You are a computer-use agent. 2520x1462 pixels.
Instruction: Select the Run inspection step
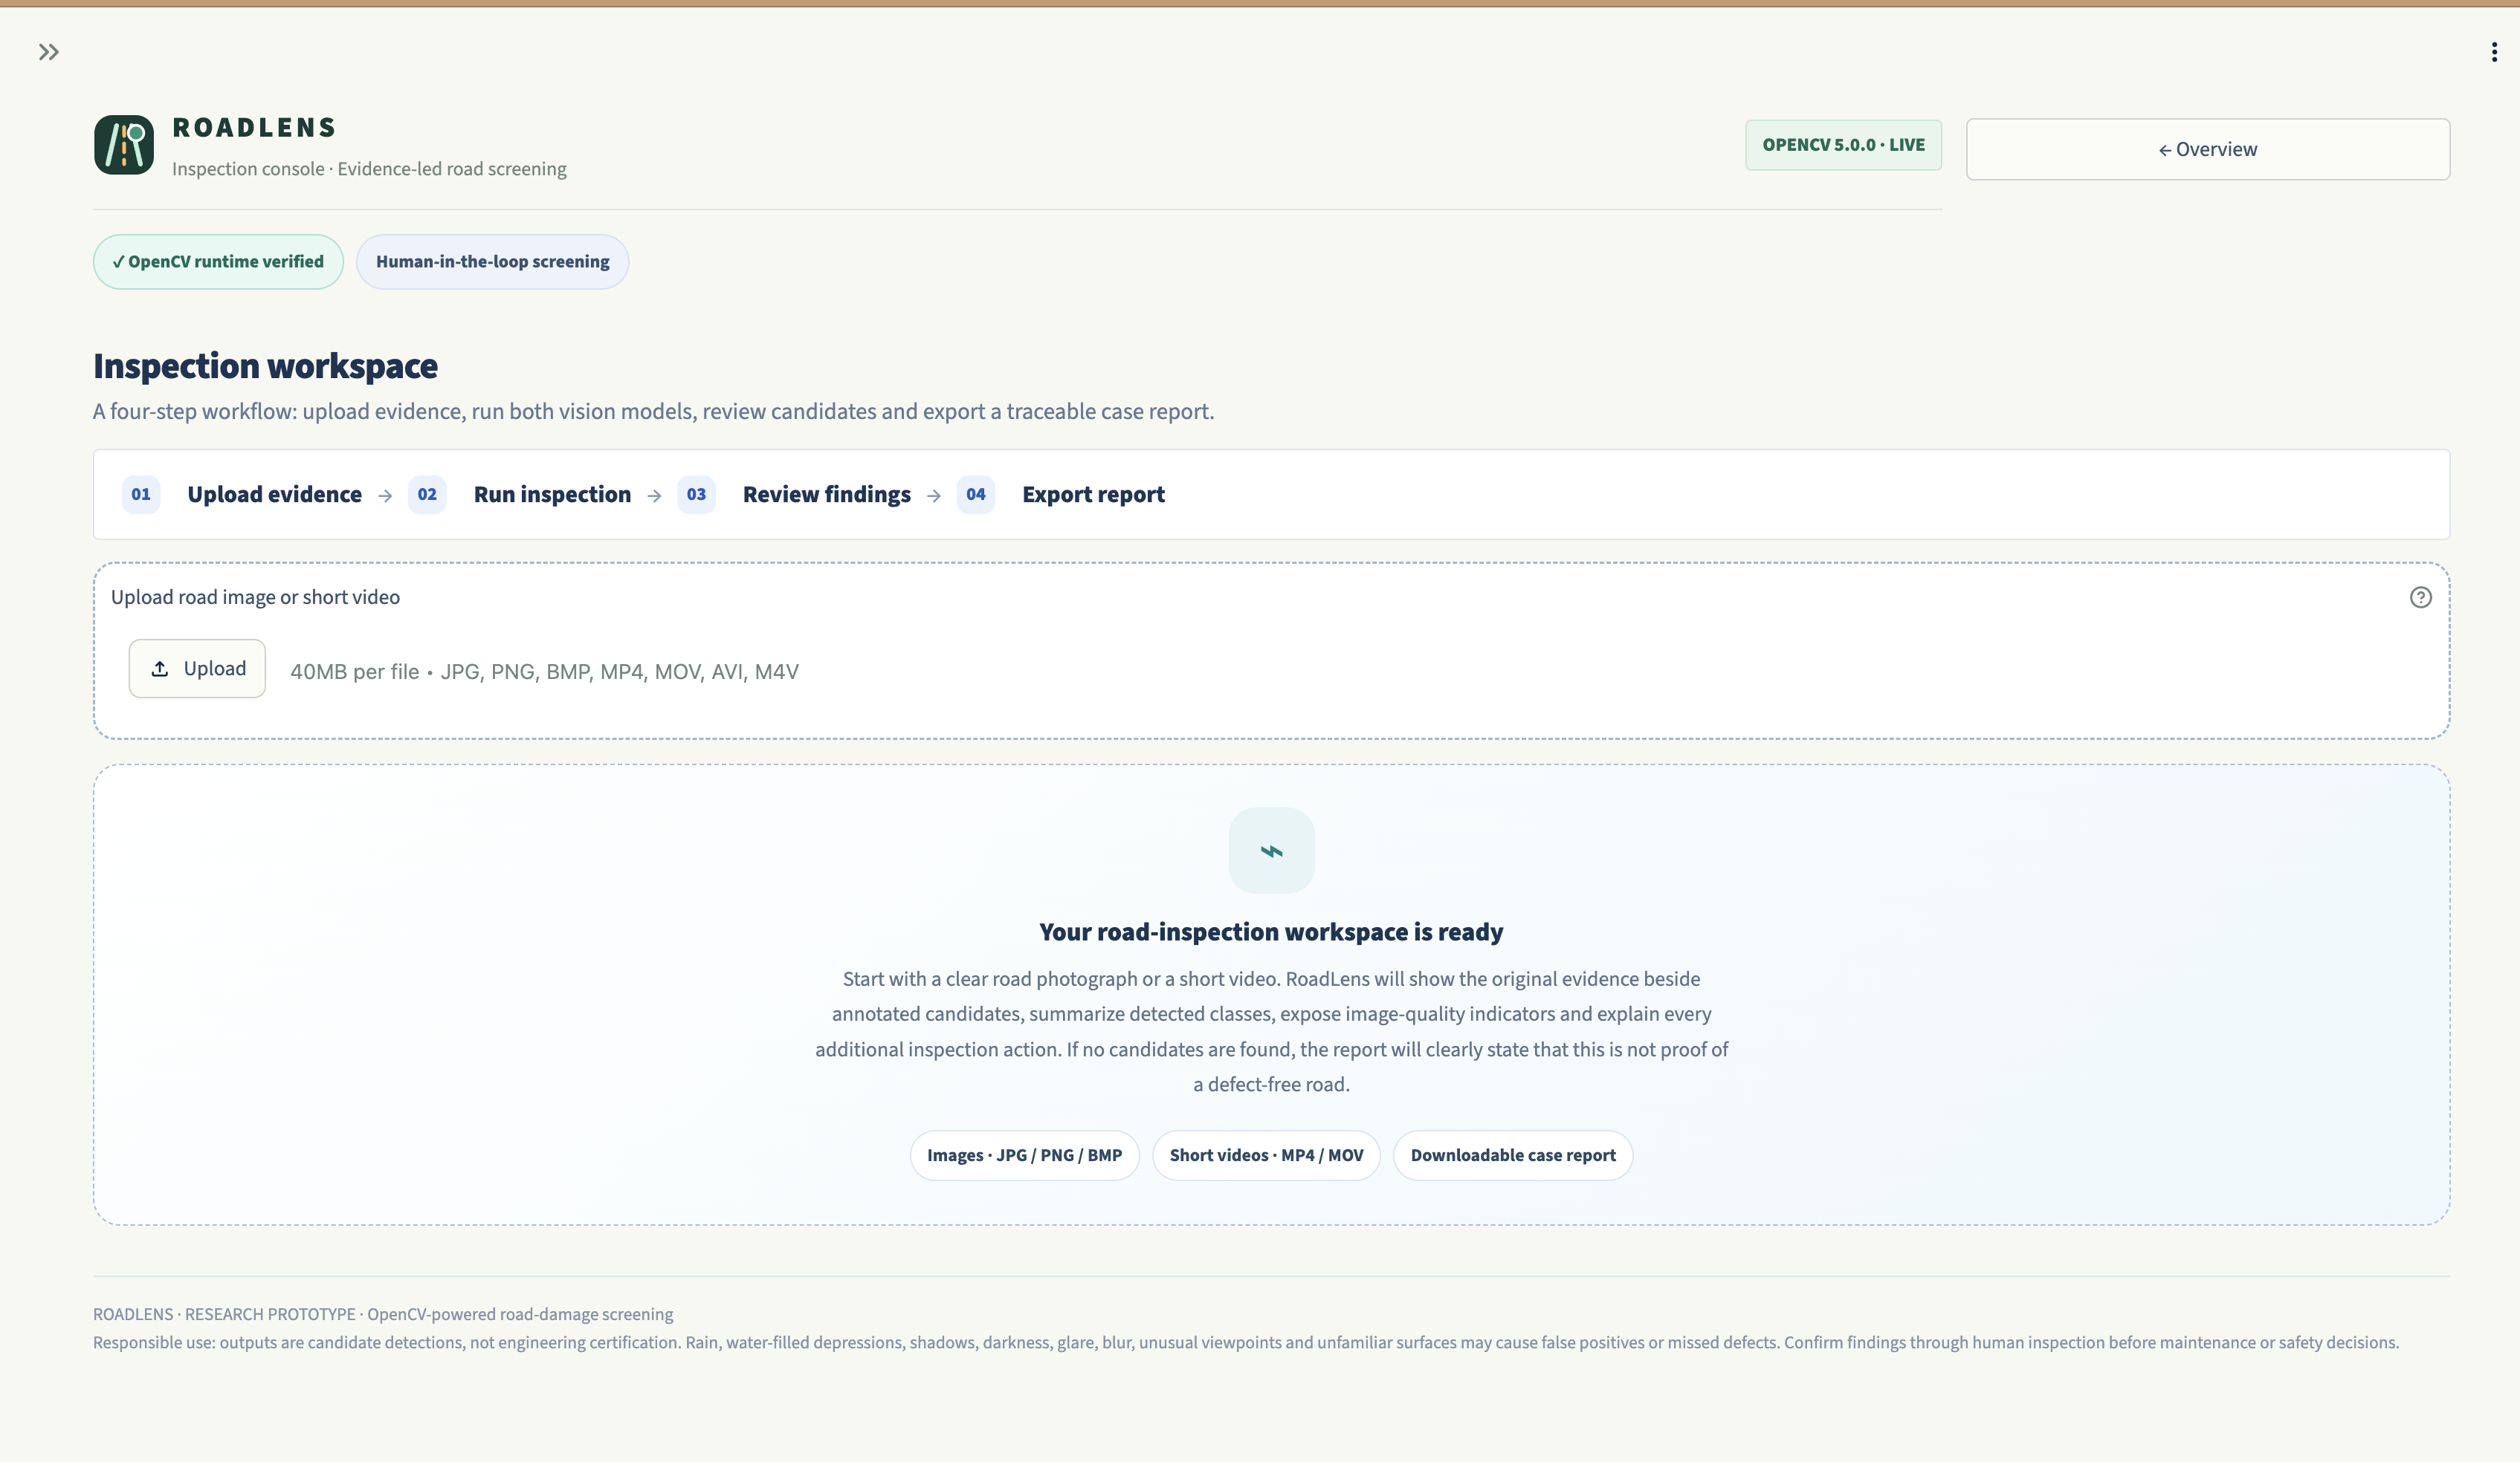[x=552, y=495]
